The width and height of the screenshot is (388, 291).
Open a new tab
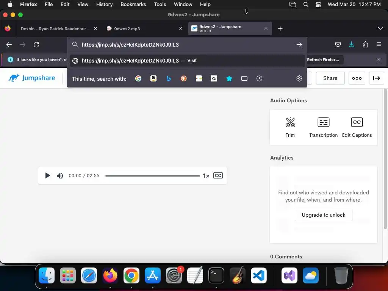click(280, 29)
